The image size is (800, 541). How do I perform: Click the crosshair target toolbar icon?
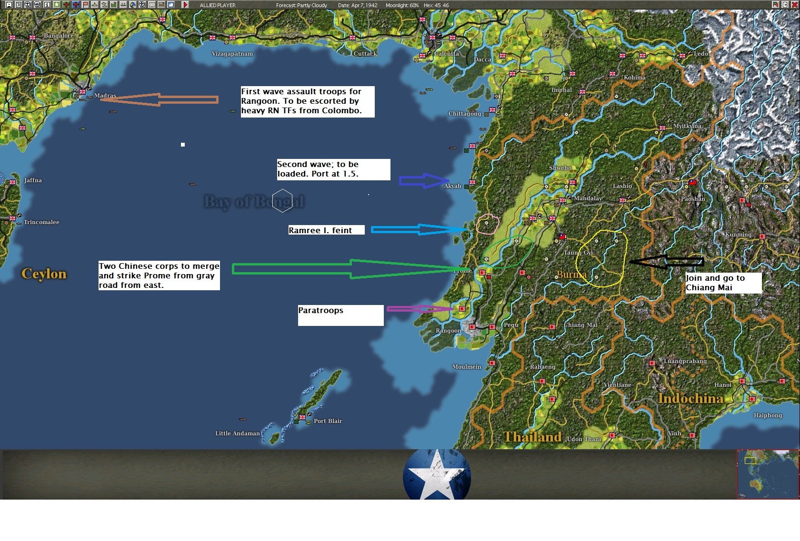[142, 5]
